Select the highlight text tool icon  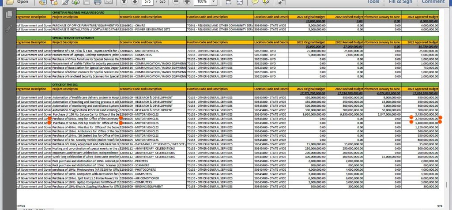pos(266,1)
